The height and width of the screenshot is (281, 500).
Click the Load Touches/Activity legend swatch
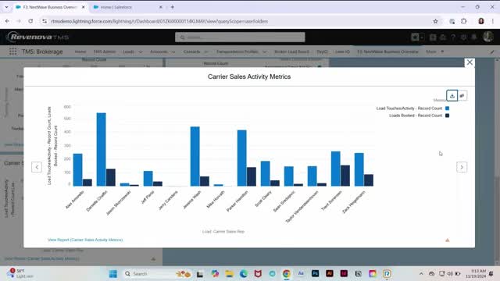coord(447,108)
